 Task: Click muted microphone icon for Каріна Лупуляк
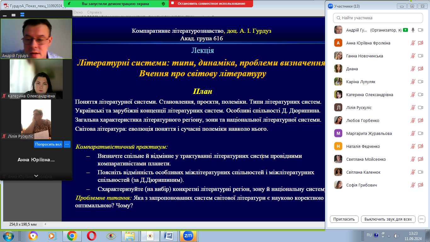click(413, 82)
